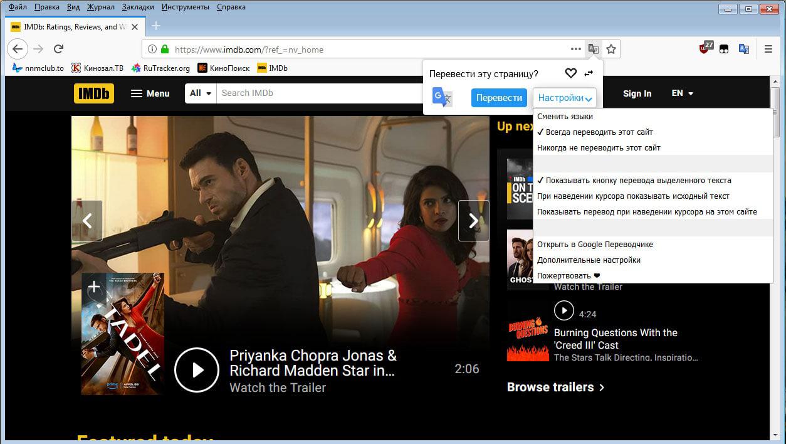The height and width of the screenshot is (444, 786).
Task: Click the forward navigation arrow
Action: (38, 49)
